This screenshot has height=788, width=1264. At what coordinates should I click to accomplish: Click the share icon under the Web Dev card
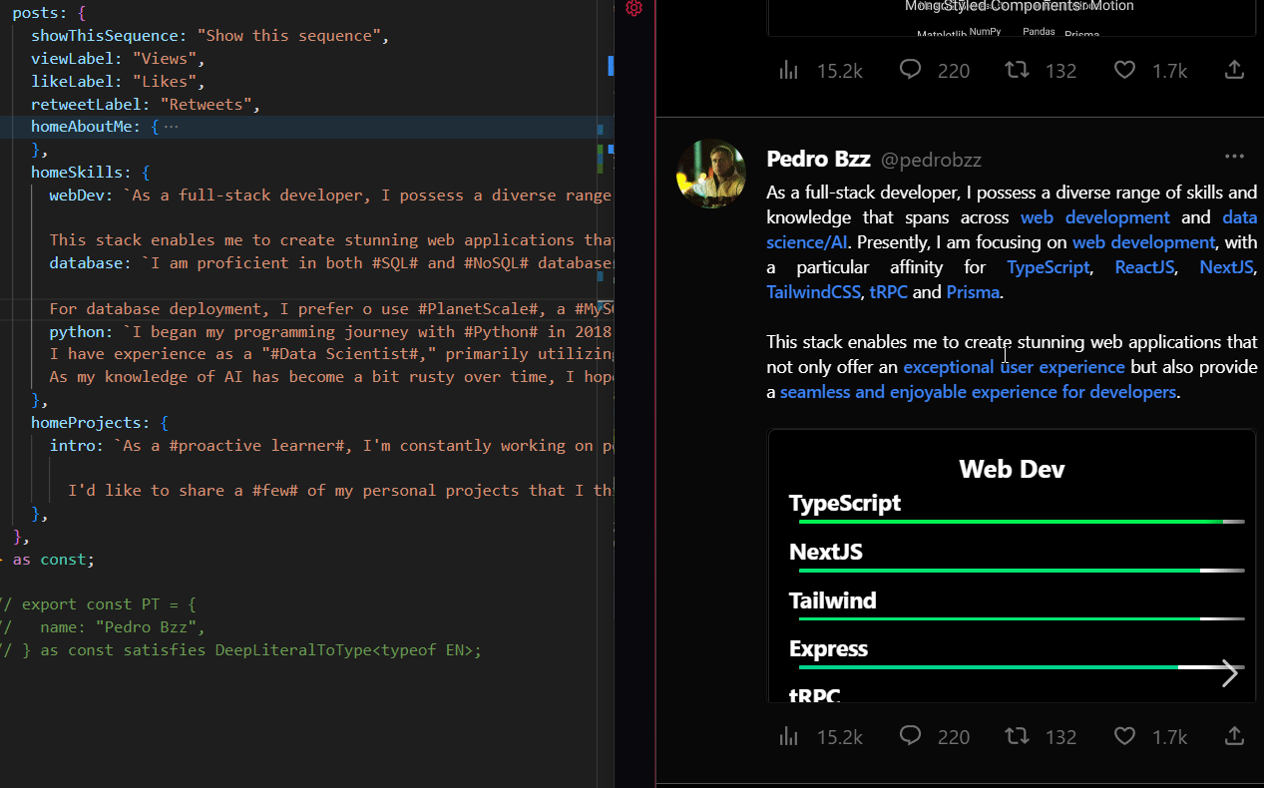point(1234,736)
